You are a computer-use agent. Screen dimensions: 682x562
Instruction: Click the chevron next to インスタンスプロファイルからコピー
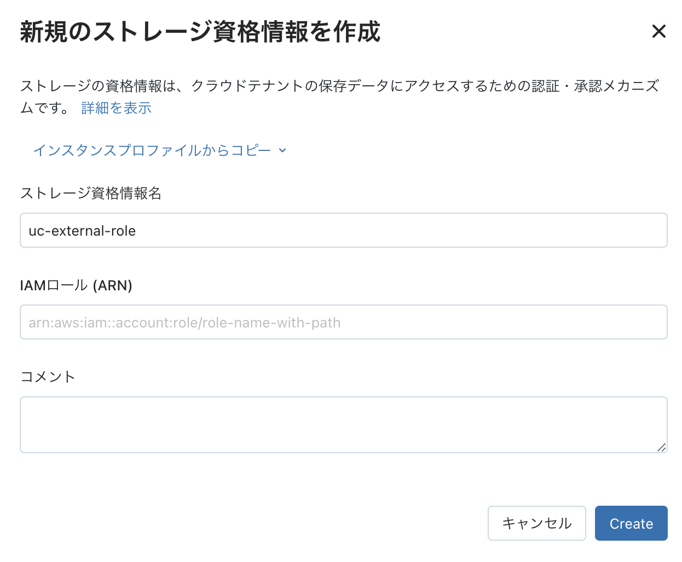tap(282, 150)
